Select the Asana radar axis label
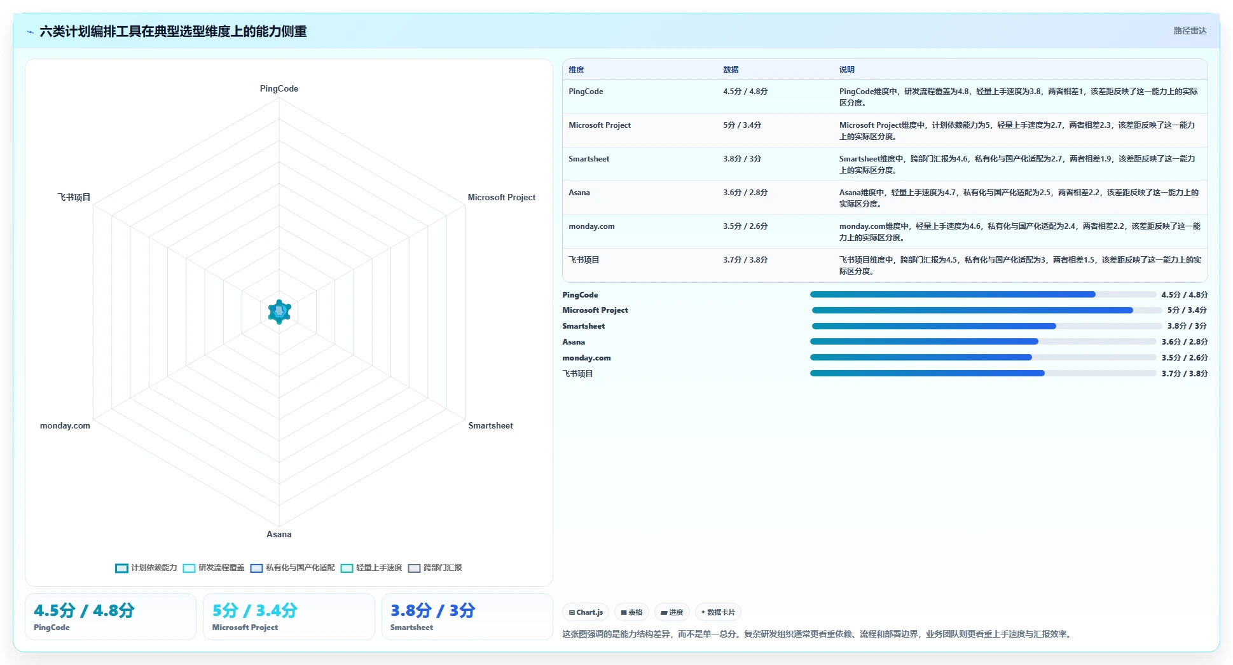 click(x=279, y=534)
